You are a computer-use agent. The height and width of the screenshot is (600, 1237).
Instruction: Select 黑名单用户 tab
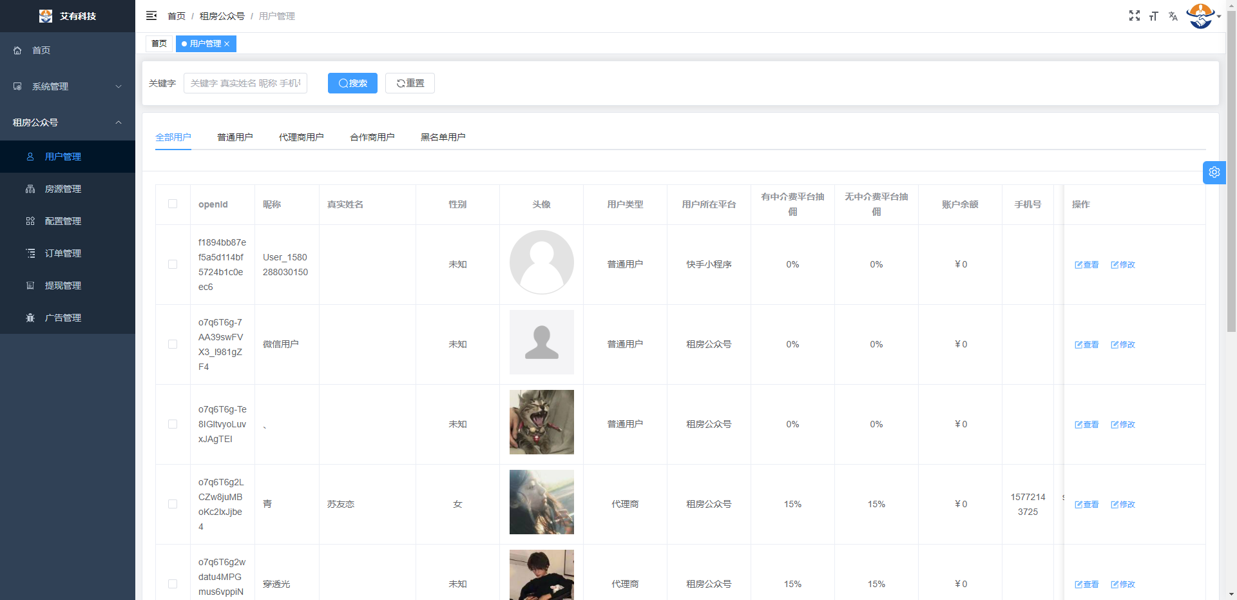(443, 137)
